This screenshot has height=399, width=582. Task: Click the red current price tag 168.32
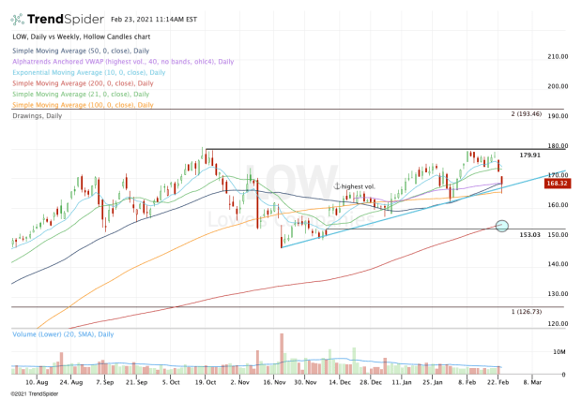click(x=557, y=183)
